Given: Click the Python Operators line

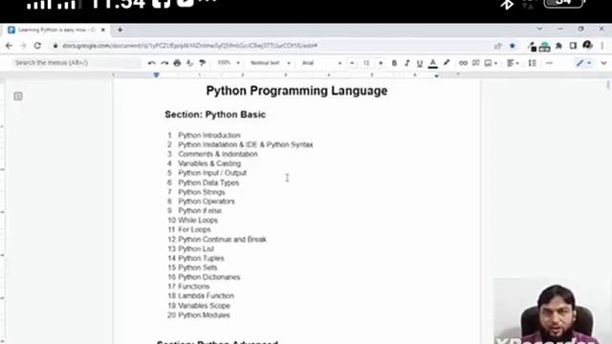Looking at the screenshot, I should click(x=207, y=202).
